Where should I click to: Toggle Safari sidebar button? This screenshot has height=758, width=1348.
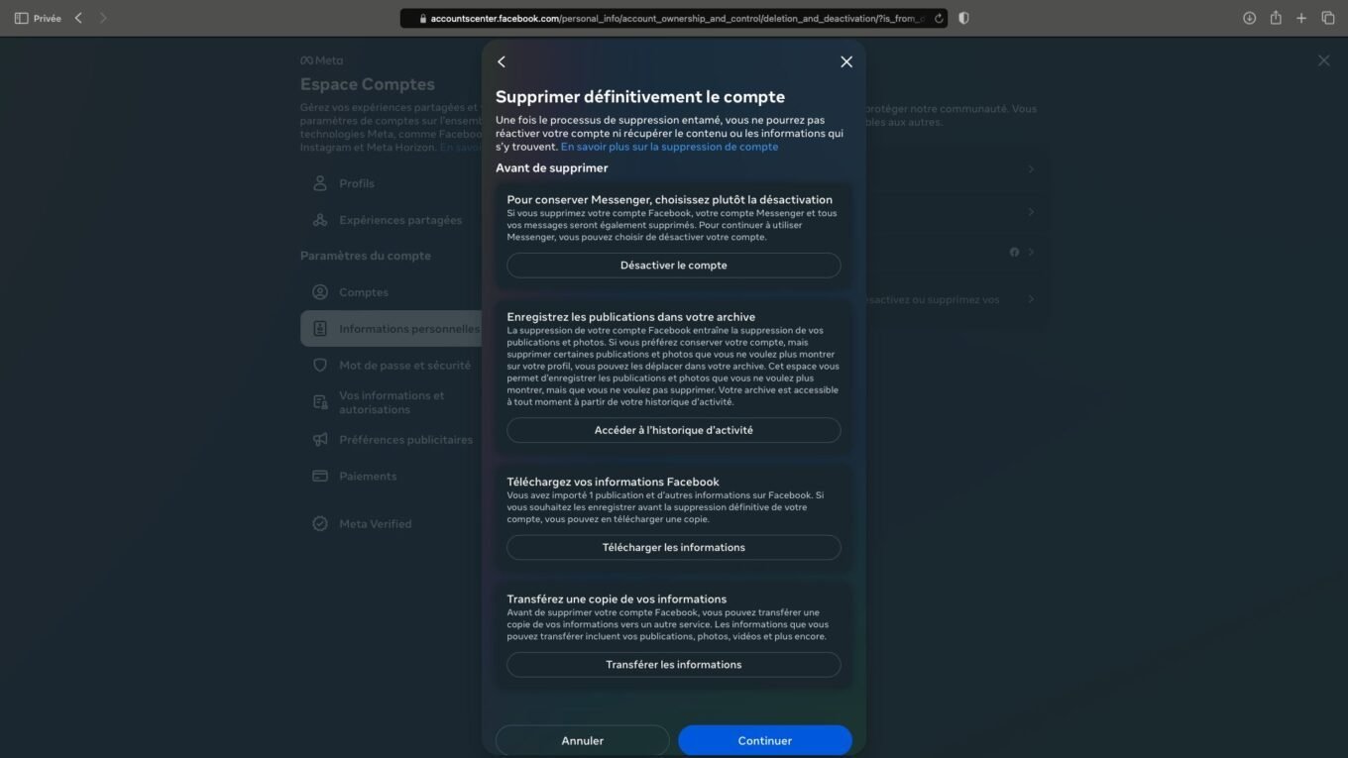click(21, 18)
